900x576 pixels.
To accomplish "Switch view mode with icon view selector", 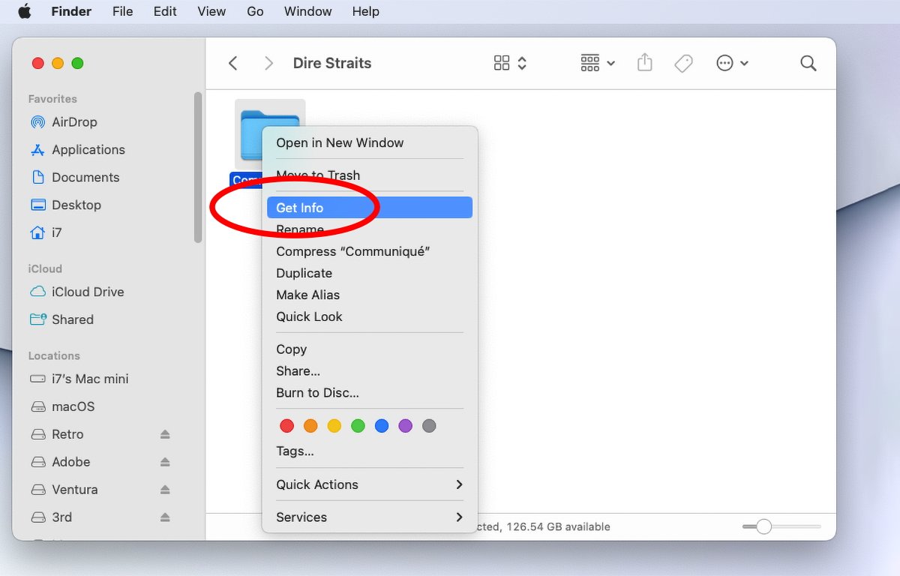I will pos(510,63).
